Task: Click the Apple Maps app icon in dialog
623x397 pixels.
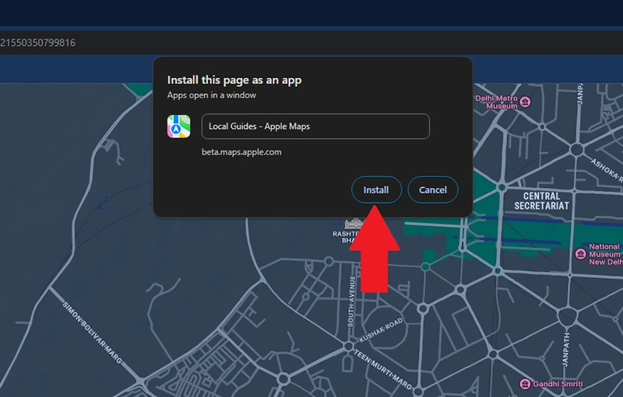Action: pos(179,127)
